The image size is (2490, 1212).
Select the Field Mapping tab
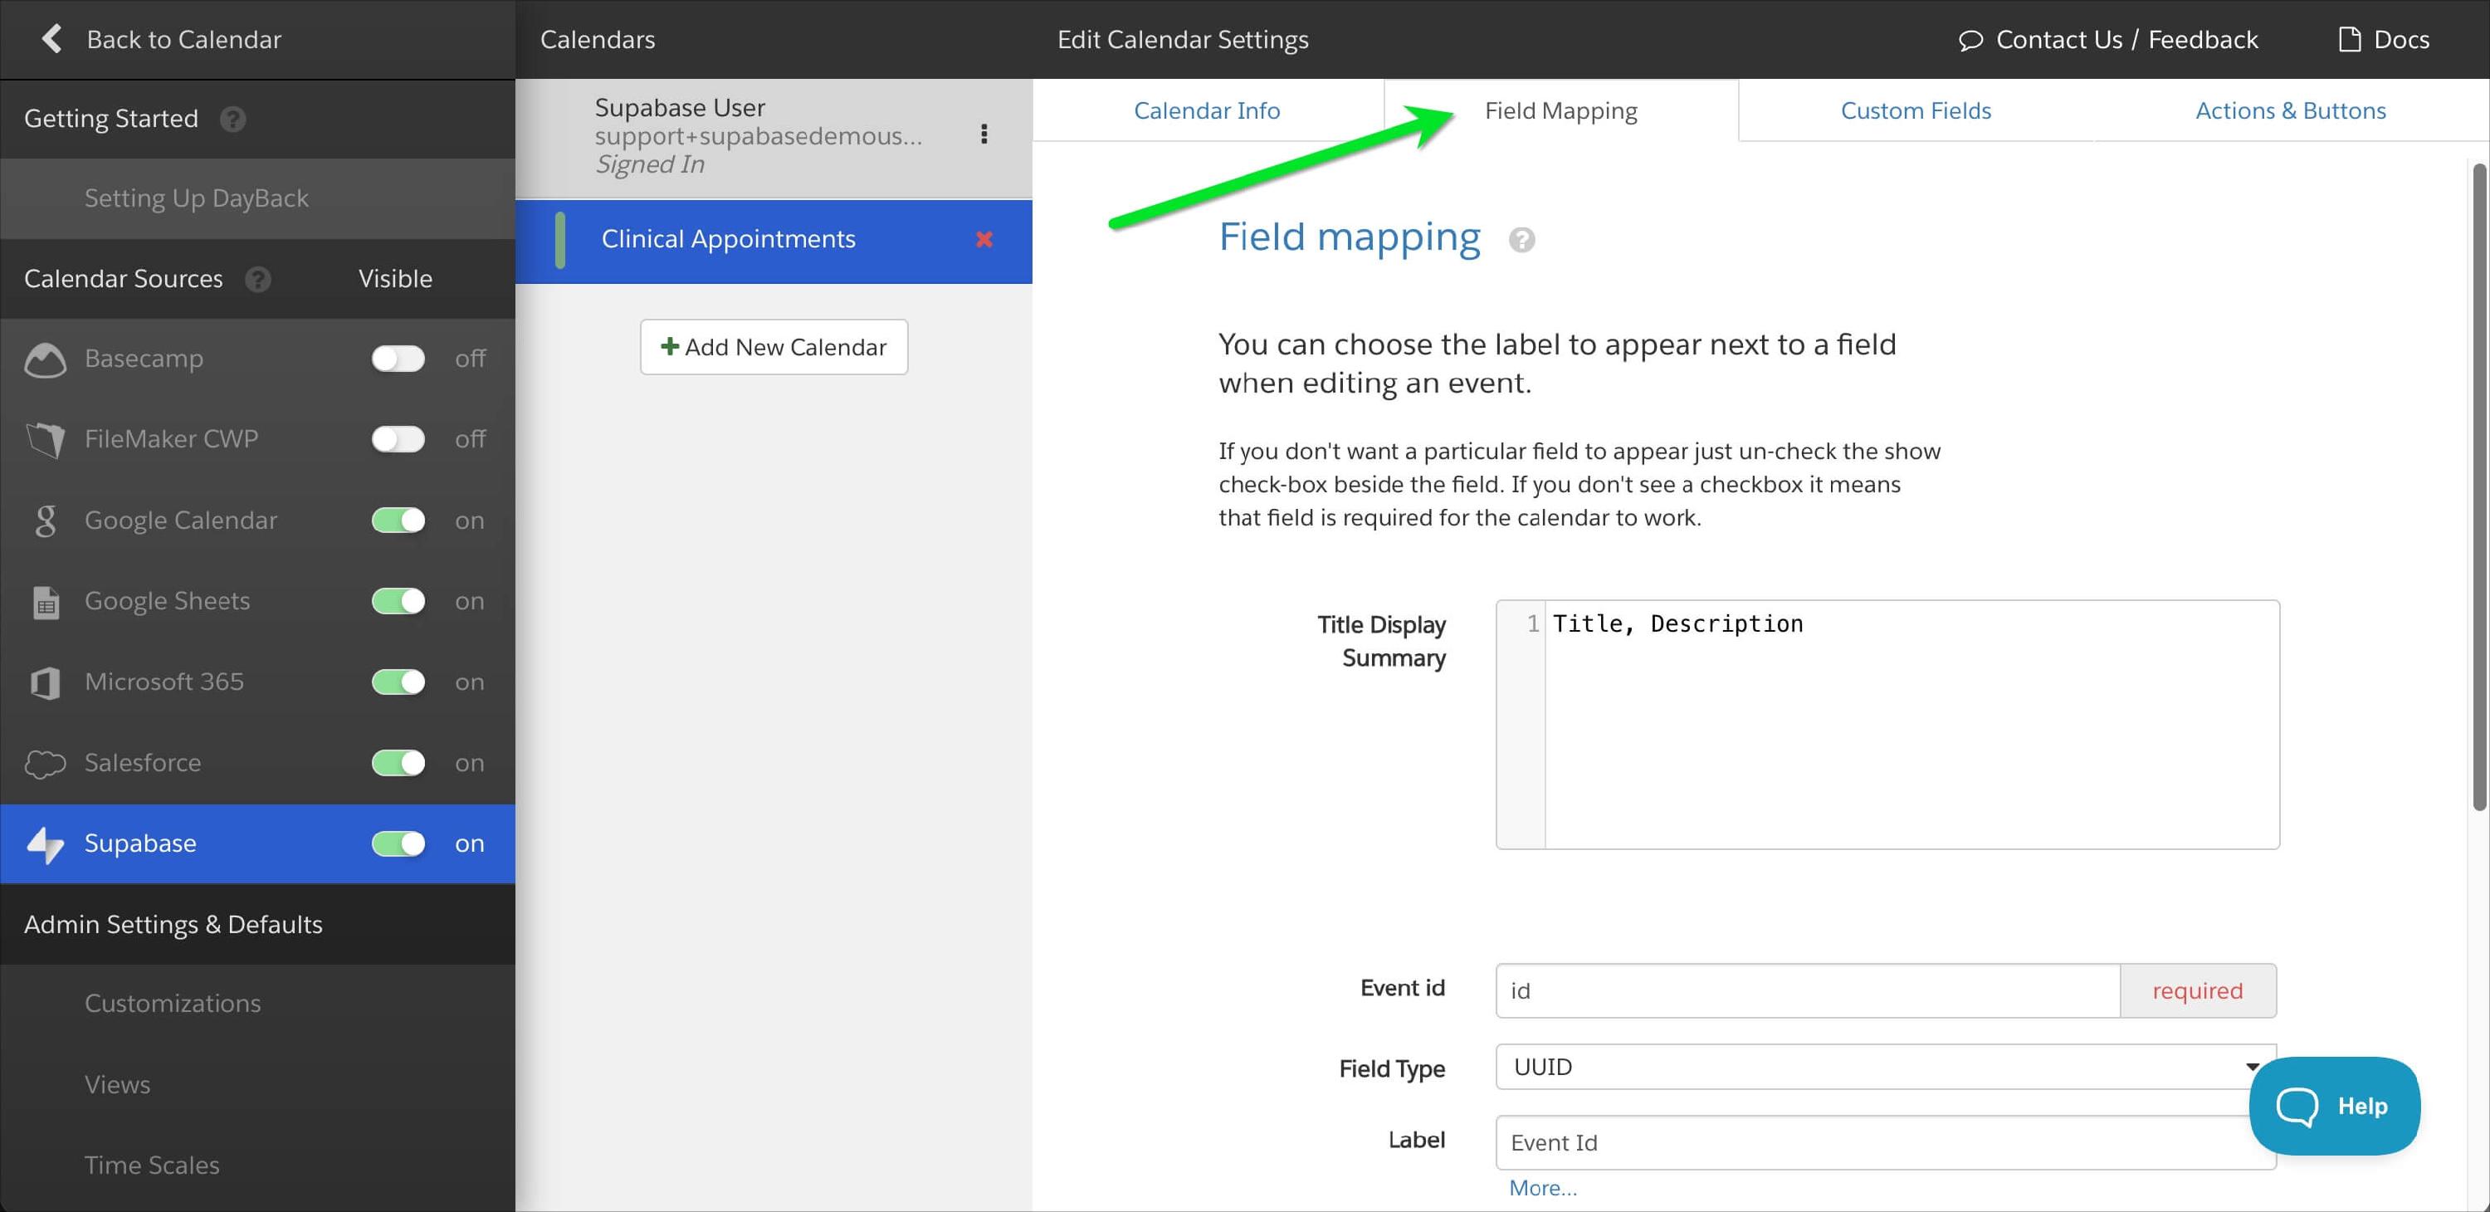point(1560,110)
